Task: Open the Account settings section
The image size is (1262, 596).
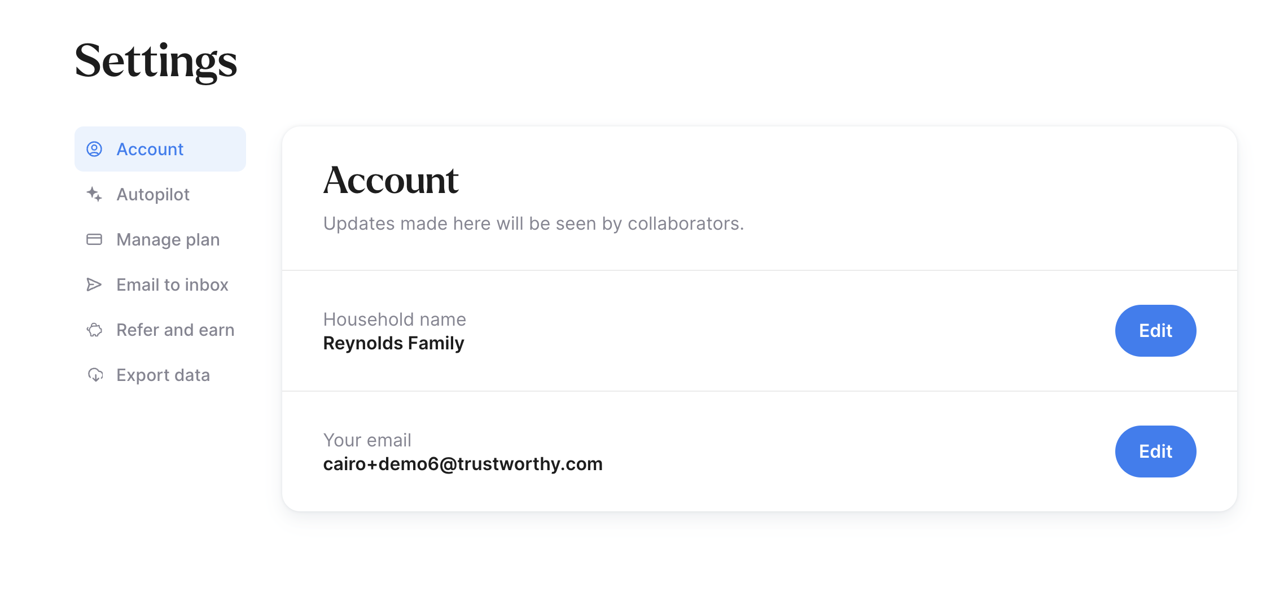Action: 160,149
